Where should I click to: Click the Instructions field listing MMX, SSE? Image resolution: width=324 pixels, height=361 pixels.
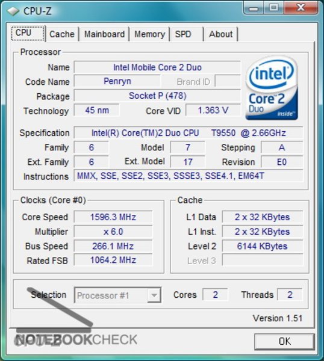(x=188, y=176)
